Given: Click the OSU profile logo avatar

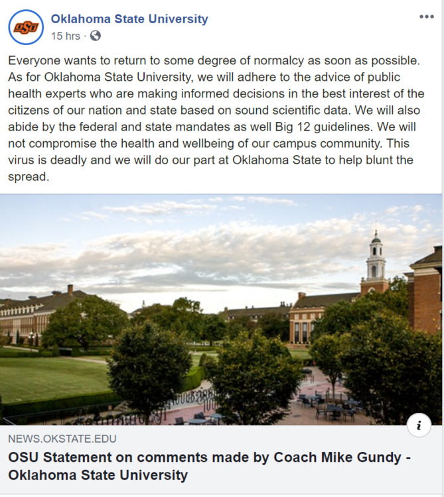Looking at the screenshot, I should (26, 27).
